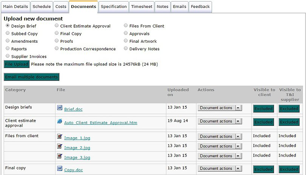Toggle T&I supplier Excluded button for Copy.doc

[289, 169]
